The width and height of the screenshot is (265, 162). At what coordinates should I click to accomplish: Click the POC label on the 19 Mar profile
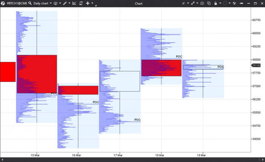point(221,67)
